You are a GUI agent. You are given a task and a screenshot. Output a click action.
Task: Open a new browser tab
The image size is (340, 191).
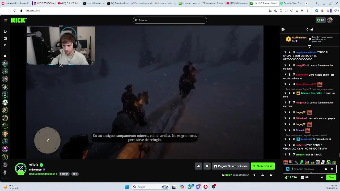[306, 3]
